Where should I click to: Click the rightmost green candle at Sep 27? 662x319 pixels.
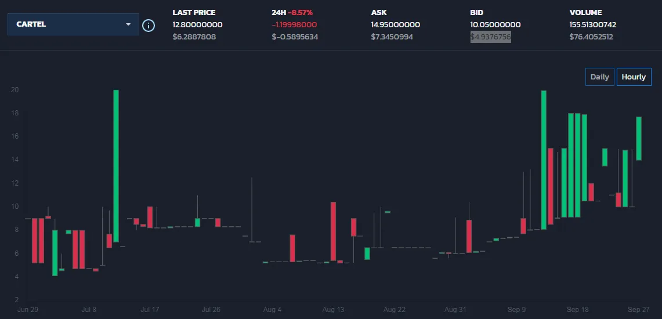click(x=639, y=139)
